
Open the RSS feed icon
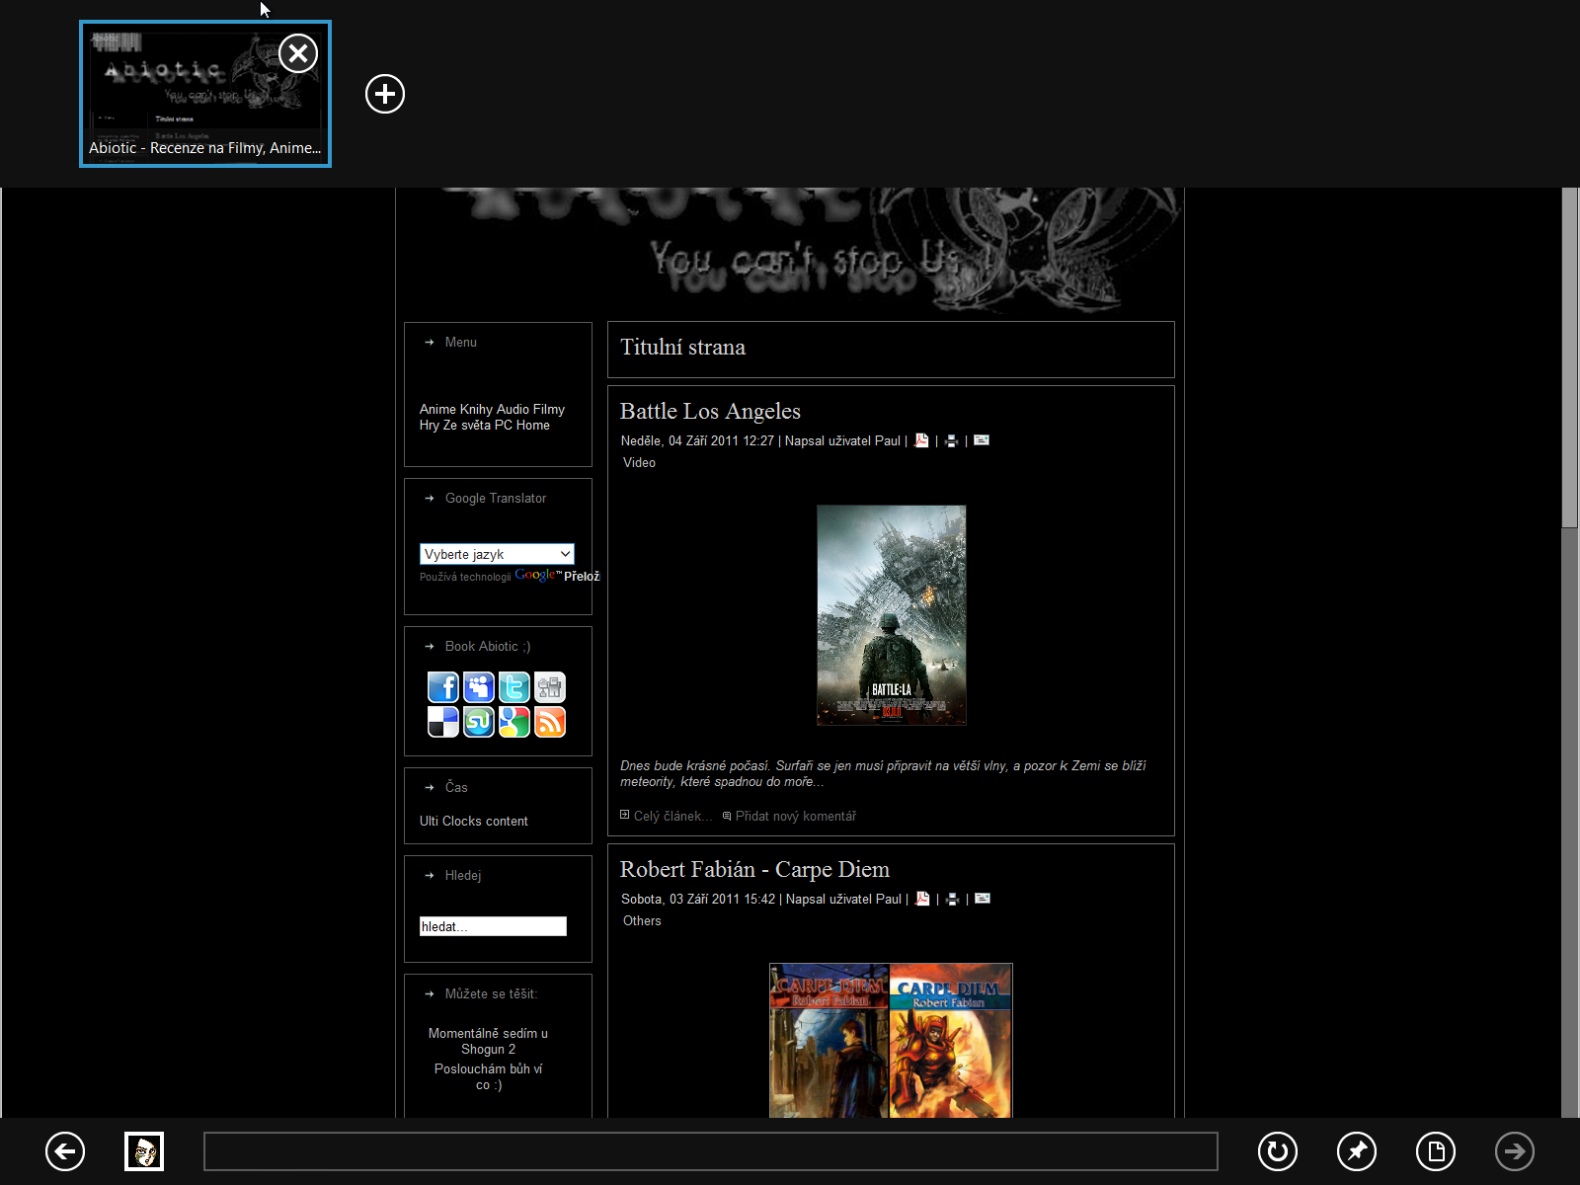(550, 722)
